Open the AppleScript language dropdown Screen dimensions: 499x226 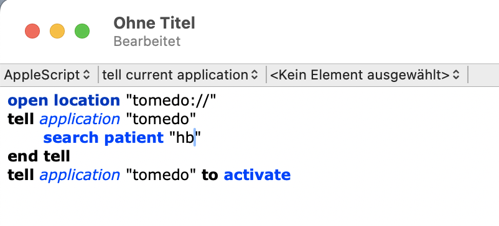(47, 75)
